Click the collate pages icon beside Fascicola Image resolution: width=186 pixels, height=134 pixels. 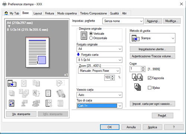(137, 77)
